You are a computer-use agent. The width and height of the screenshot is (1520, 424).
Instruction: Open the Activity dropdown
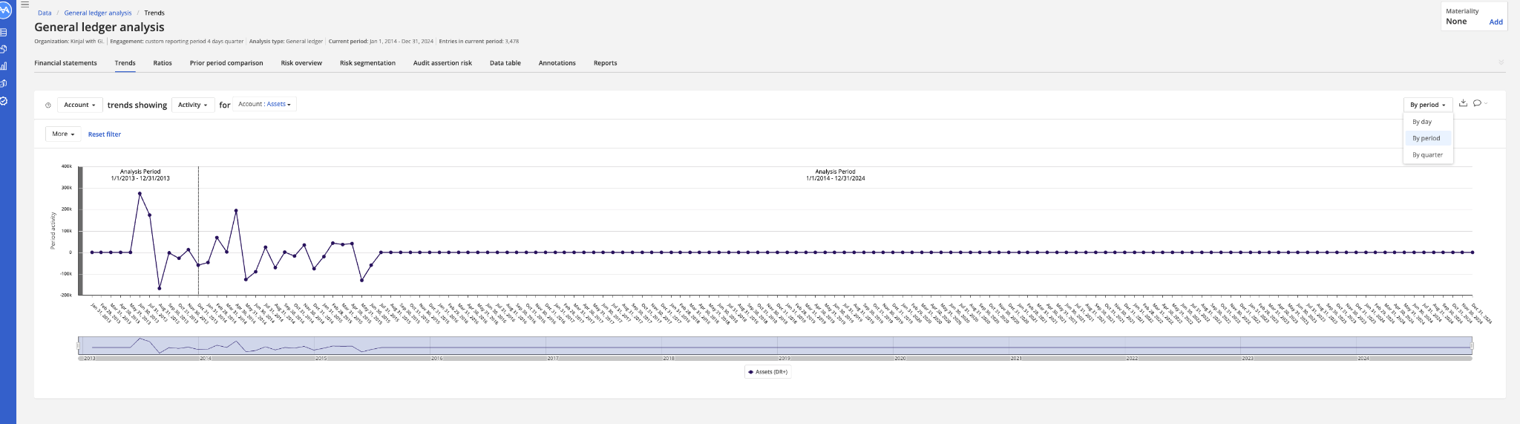[193, 105]
